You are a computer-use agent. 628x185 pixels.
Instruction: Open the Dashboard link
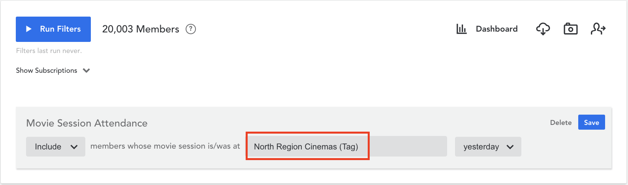coord(496,29)
